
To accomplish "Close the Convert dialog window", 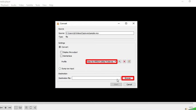I will tap(134, 23).
